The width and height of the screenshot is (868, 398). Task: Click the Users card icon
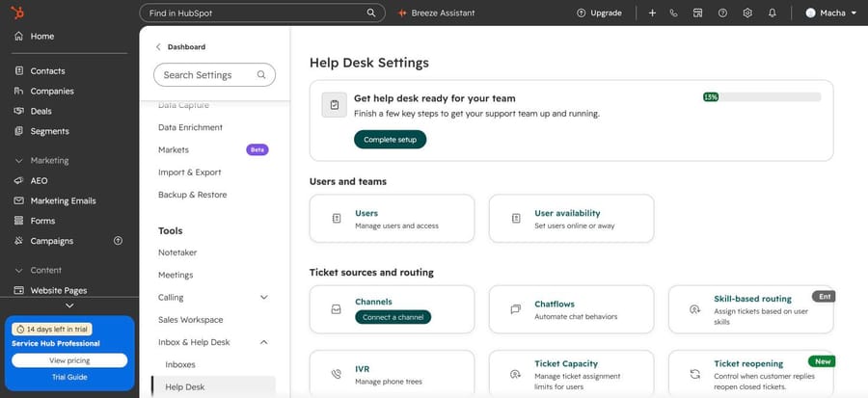(x=337, y=219)
